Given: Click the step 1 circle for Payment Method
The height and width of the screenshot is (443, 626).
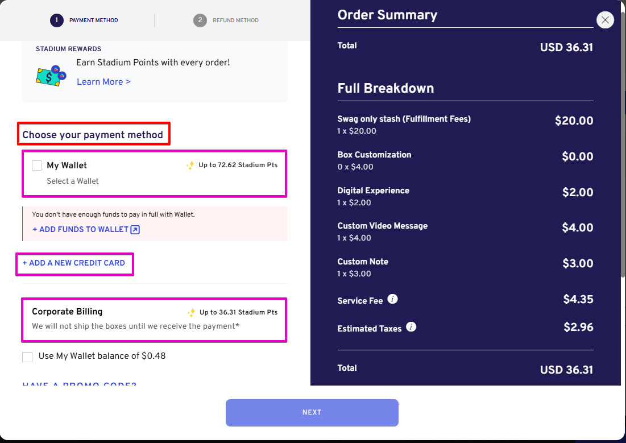Looking at the screenshot, I should 57,20.
